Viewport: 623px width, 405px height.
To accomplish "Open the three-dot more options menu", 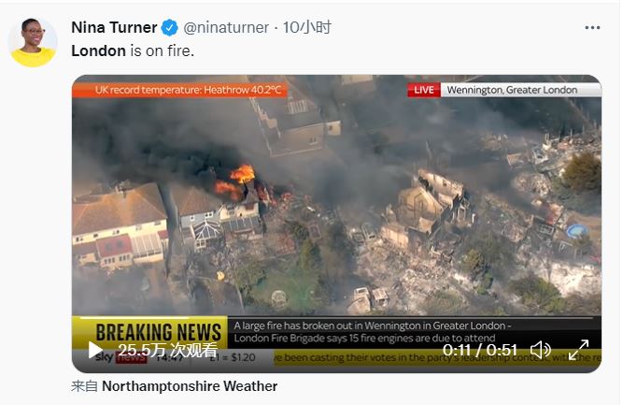I will (x=592, y=27).
